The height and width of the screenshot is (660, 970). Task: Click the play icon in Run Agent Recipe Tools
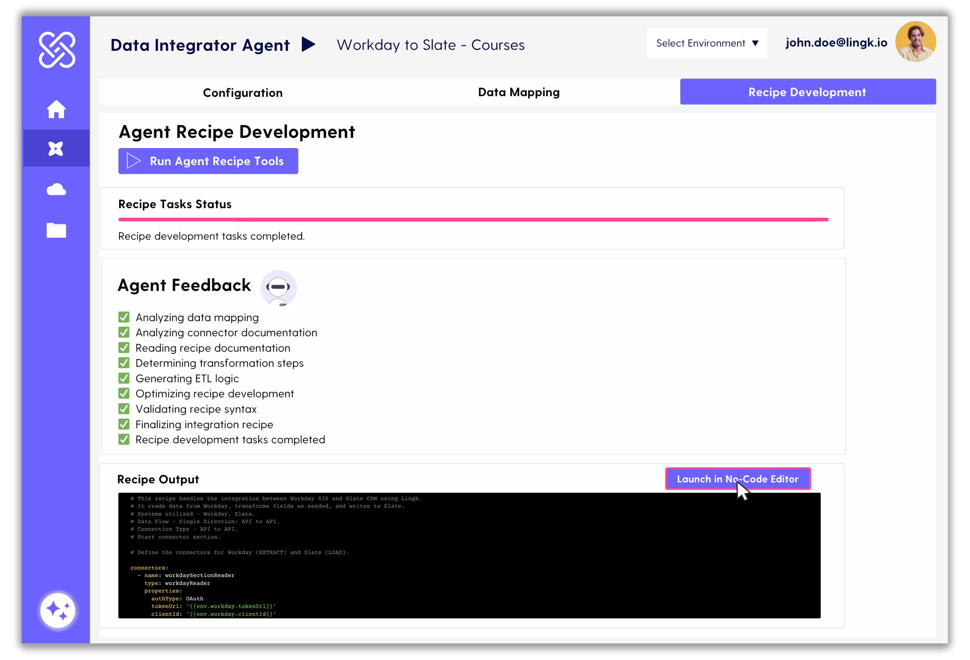point(133,161)
